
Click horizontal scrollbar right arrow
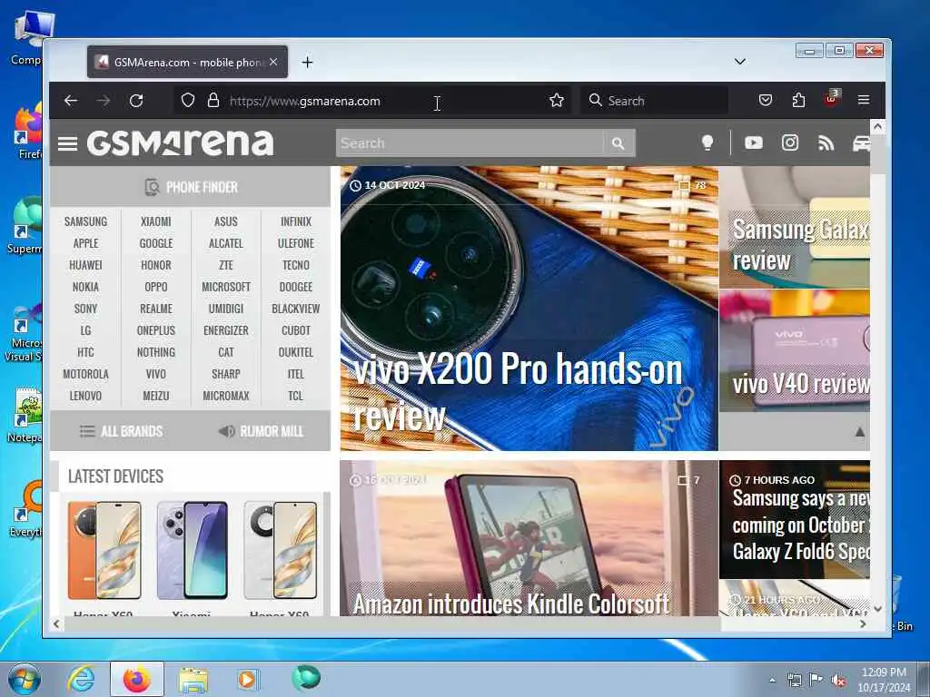(x=863, y=623)
